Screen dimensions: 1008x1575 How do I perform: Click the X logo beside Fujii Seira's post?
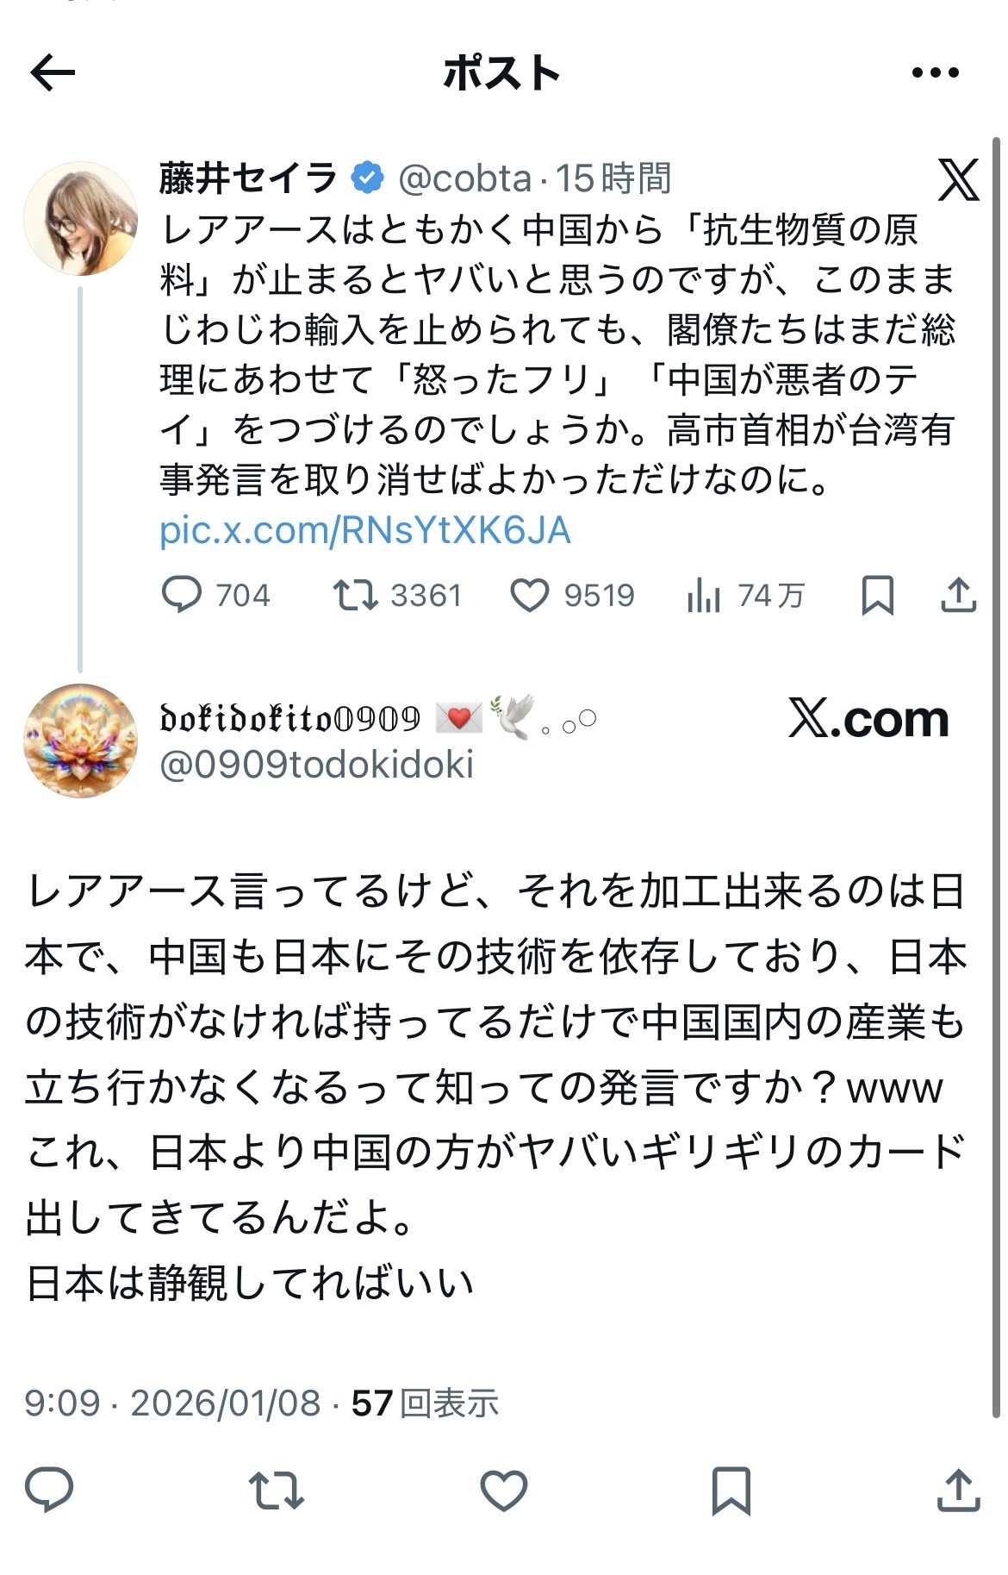[x=958, y=180]
